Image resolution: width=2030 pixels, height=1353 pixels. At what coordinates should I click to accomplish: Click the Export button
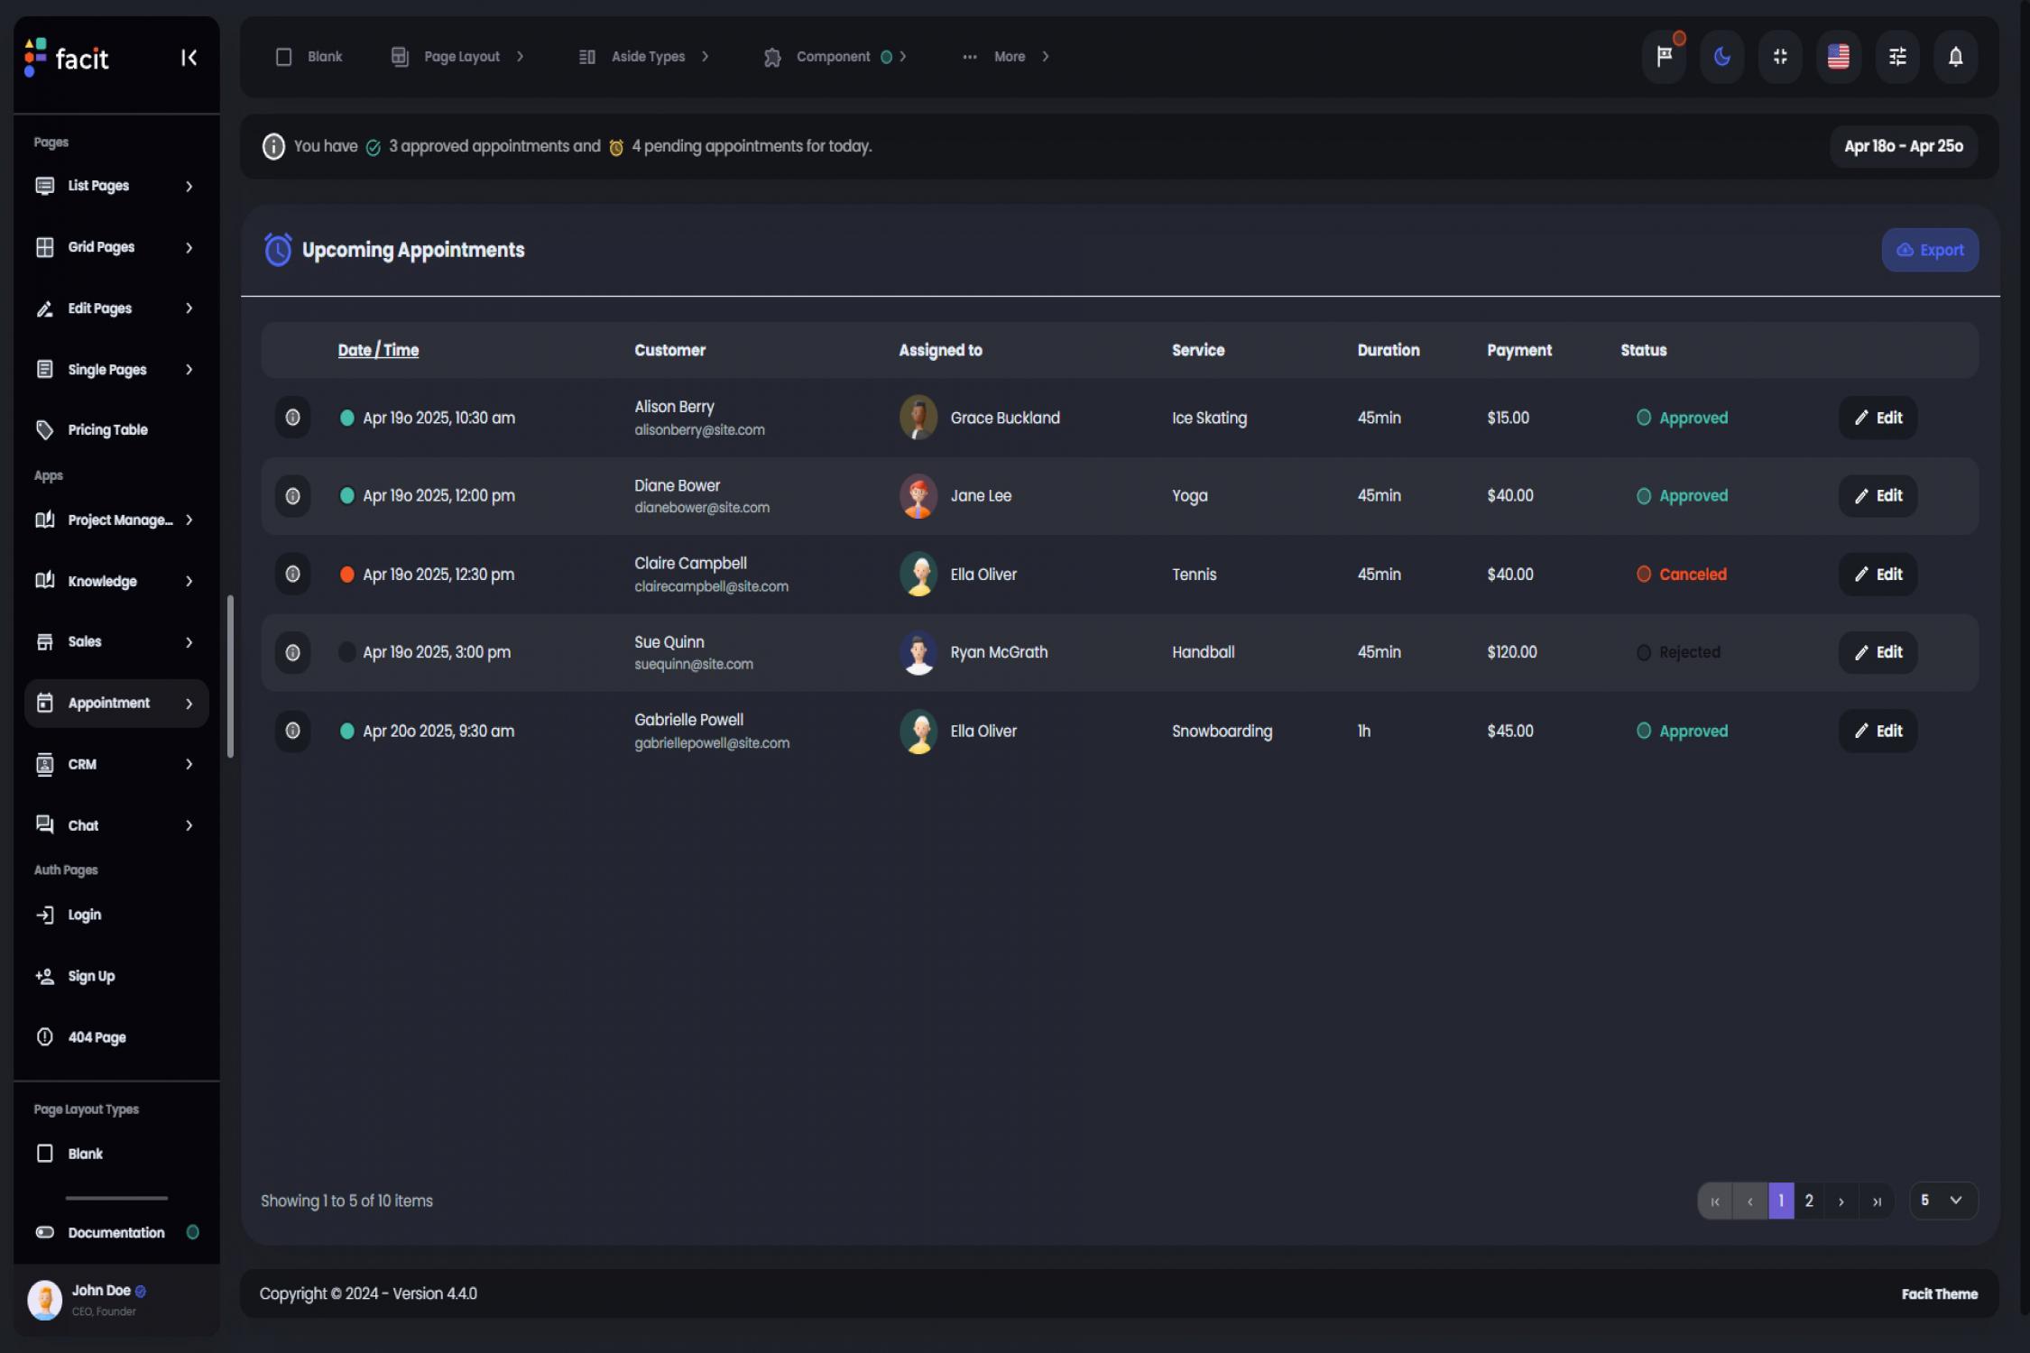[1930, 250]
